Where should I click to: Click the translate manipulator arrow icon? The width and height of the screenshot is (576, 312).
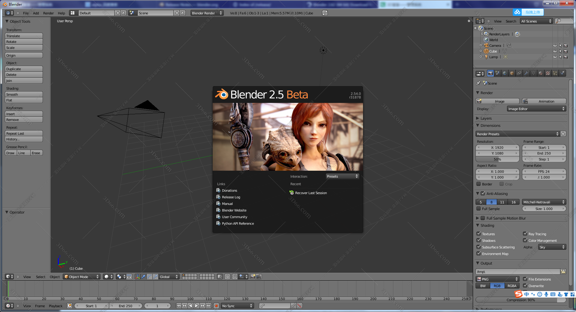pyautogui.click(x=143, y=277)
